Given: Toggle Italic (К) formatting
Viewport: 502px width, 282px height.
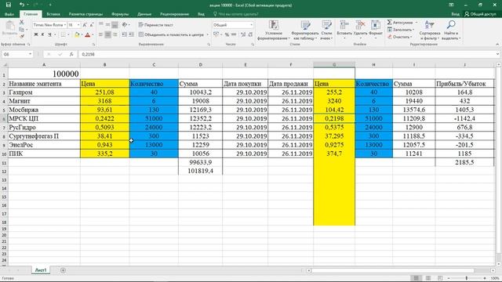Looking at the screenshot, I should pos(42,34).
